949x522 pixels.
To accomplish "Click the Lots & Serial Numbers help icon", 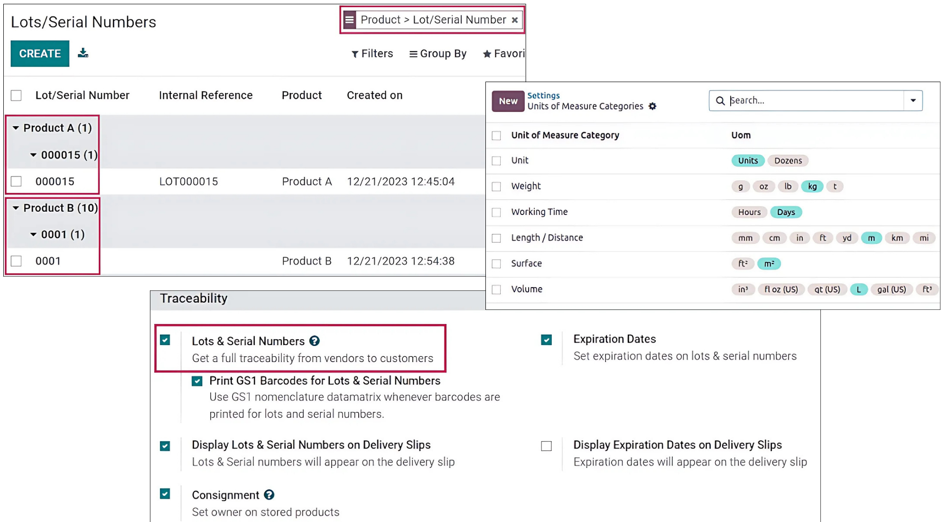I will coord(314,341).
